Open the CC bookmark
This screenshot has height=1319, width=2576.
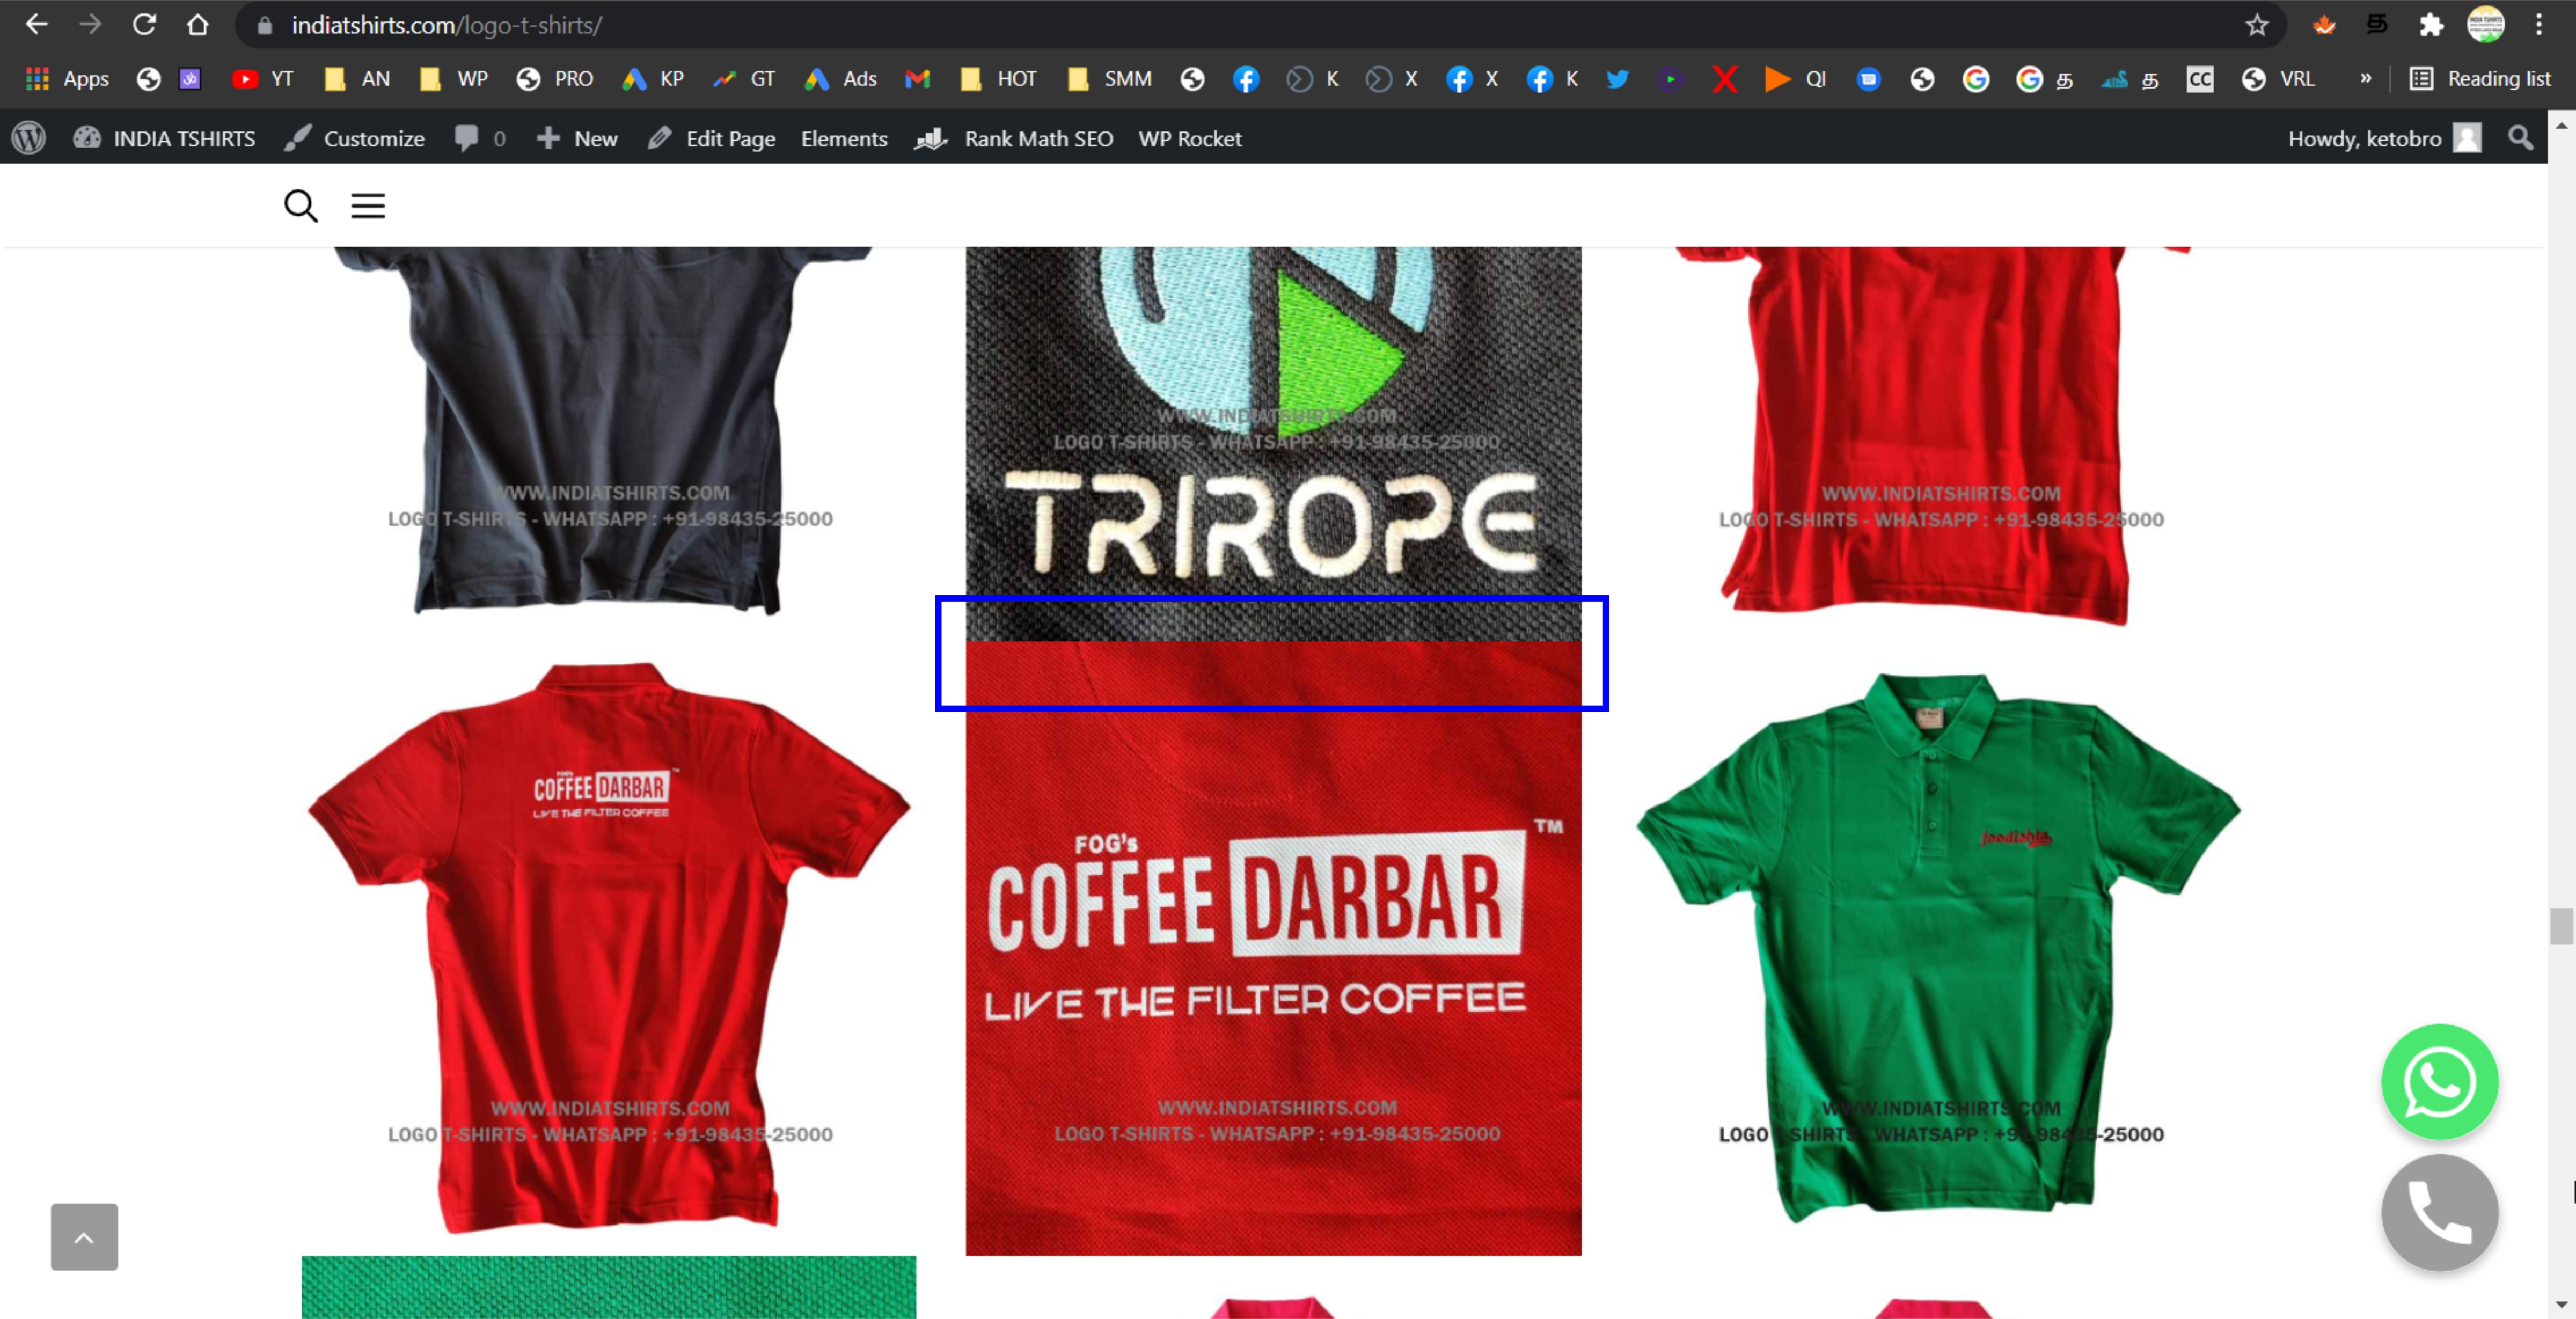point(2200,79)
